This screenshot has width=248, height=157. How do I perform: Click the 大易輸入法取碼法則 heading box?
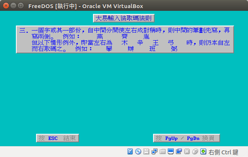(124, 18)
